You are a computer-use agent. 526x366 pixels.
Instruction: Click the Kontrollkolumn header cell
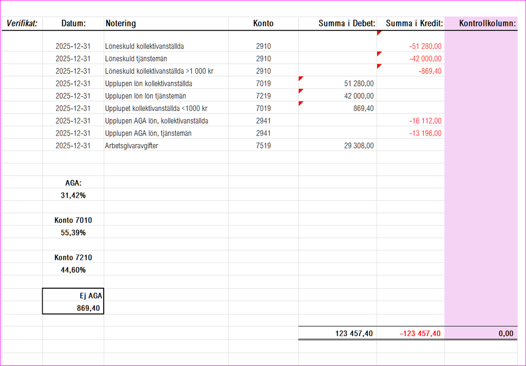[x=481, y=24]
